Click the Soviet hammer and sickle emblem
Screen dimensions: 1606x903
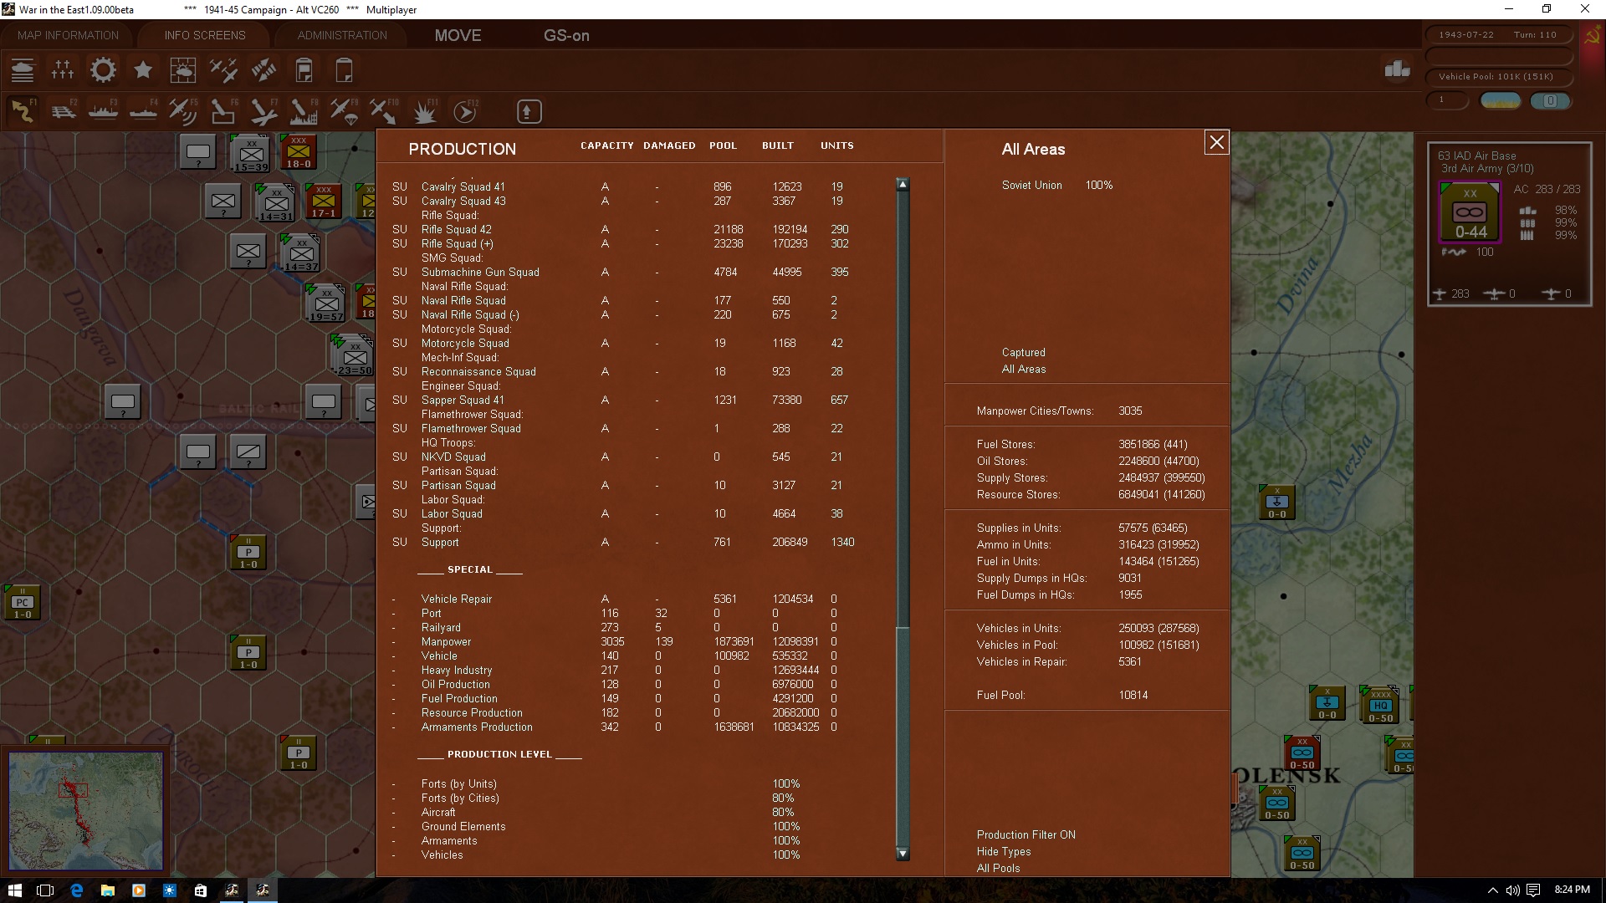point(1591,37)
